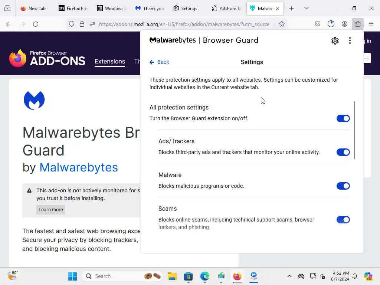The width and height of the screenshot is (380, 285).
Task: Open Microsoft Edge from taskbar
Action: 204,276
